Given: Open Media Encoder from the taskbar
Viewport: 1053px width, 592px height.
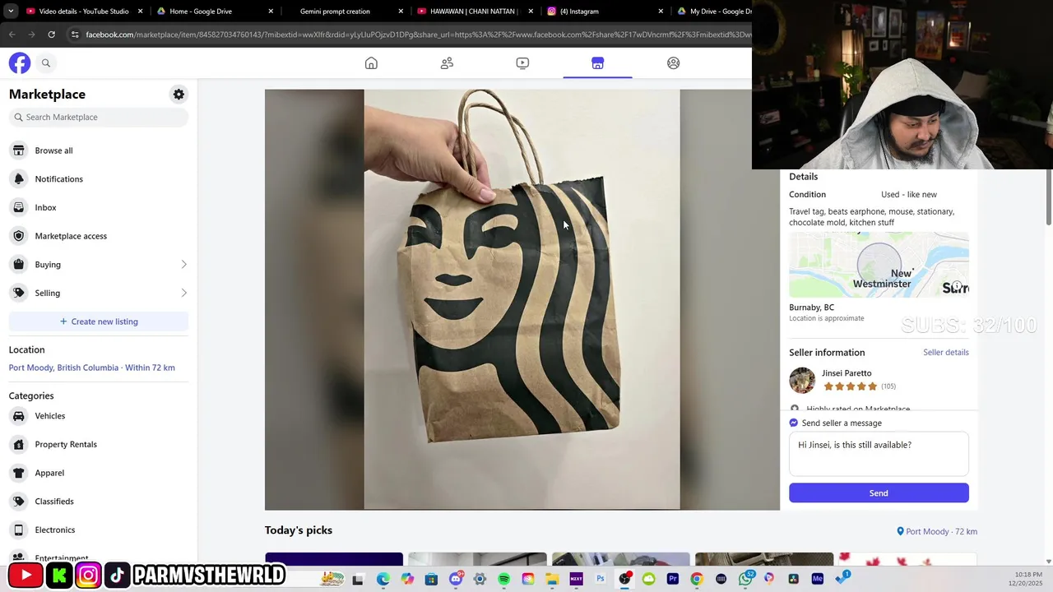Looking at the screenshot, I should coord(817,579).
